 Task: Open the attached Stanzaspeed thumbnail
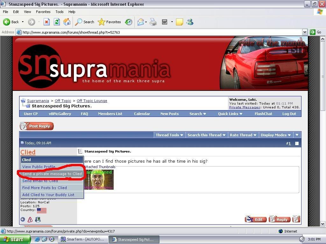pos(99,179)
